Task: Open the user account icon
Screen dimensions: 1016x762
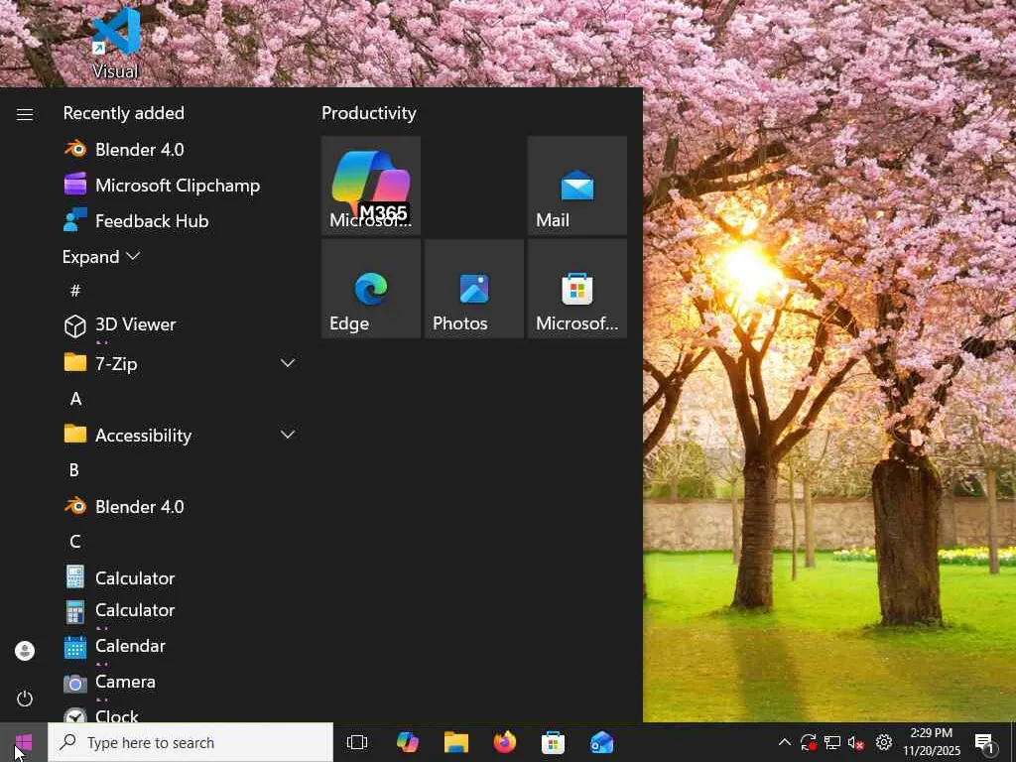Action: pyautogui.click(x=25, y=651)
